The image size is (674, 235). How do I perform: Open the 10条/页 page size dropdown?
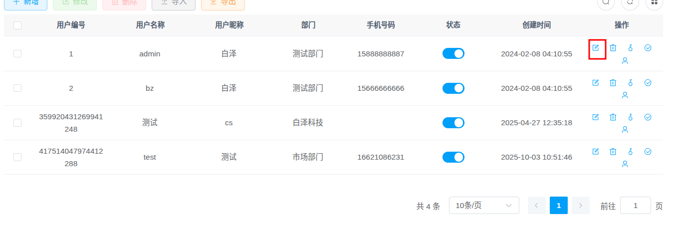coord(483,206)
